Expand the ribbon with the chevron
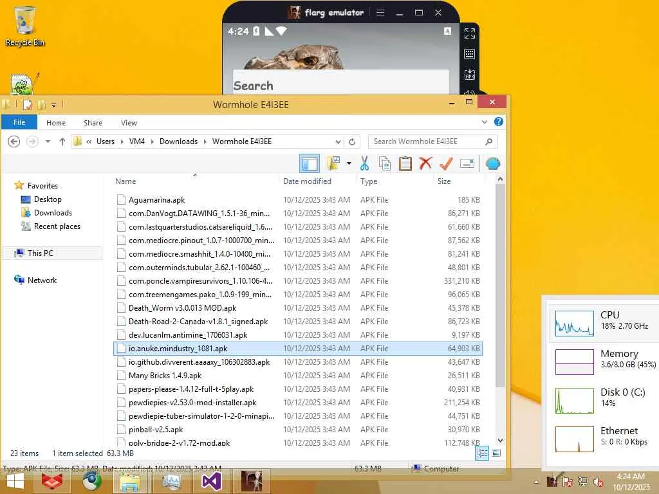 [x=485, y=122]
